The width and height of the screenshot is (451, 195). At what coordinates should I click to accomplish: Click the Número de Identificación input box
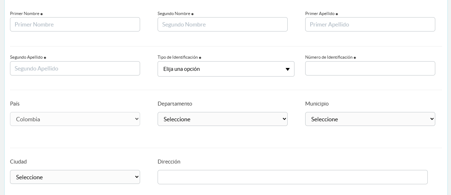pyautogui.click(x=370, y=68)
